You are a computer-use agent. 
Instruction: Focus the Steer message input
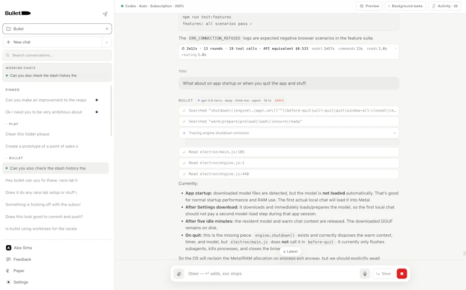272,273
